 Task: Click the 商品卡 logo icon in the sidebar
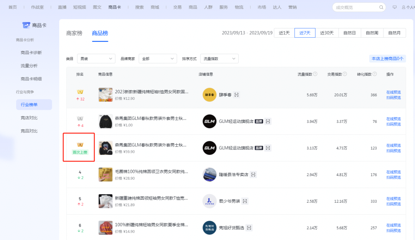click(x=26, y=25)
